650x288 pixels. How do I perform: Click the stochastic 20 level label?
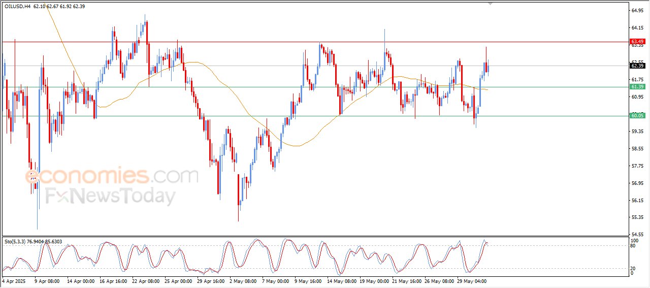click(x=633, y=268)
